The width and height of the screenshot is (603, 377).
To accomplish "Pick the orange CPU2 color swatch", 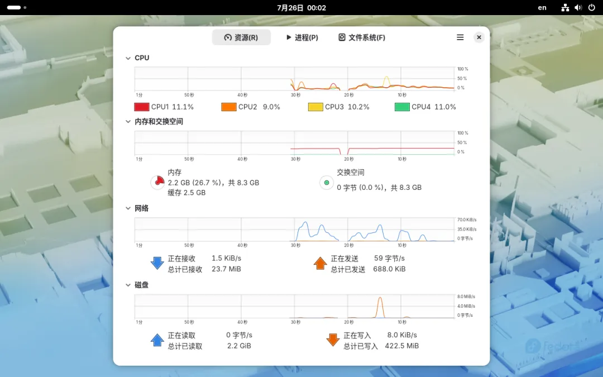I will (x=229, y=107).
